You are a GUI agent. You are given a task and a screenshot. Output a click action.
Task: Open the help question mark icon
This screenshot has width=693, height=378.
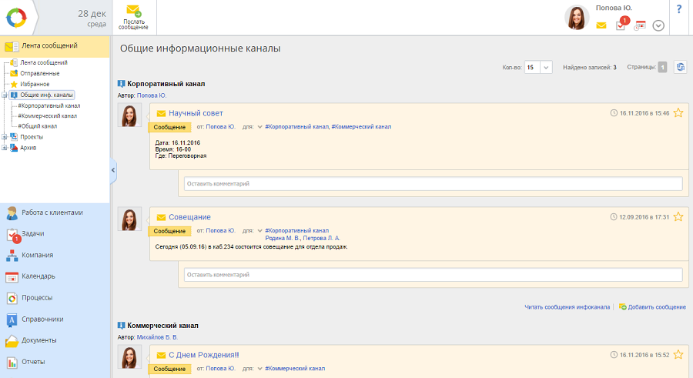[678, 9]
